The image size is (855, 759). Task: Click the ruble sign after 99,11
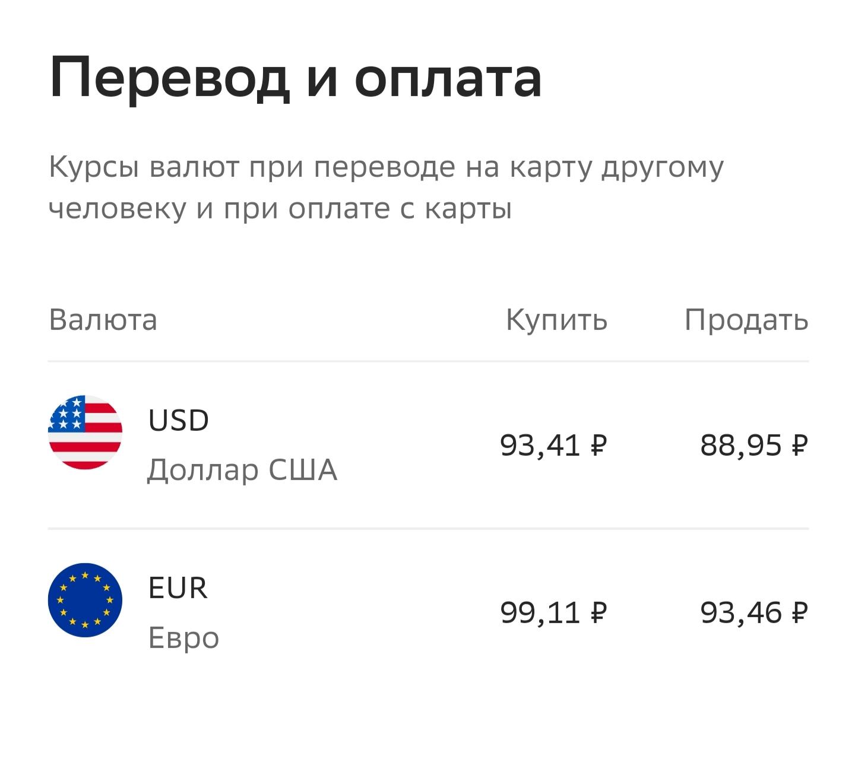pyautogui.click(x=599, y=612)
